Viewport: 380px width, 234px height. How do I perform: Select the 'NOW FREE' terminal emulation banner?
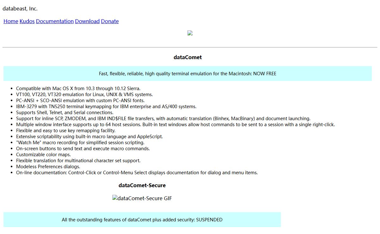click(x=187, y=74)
